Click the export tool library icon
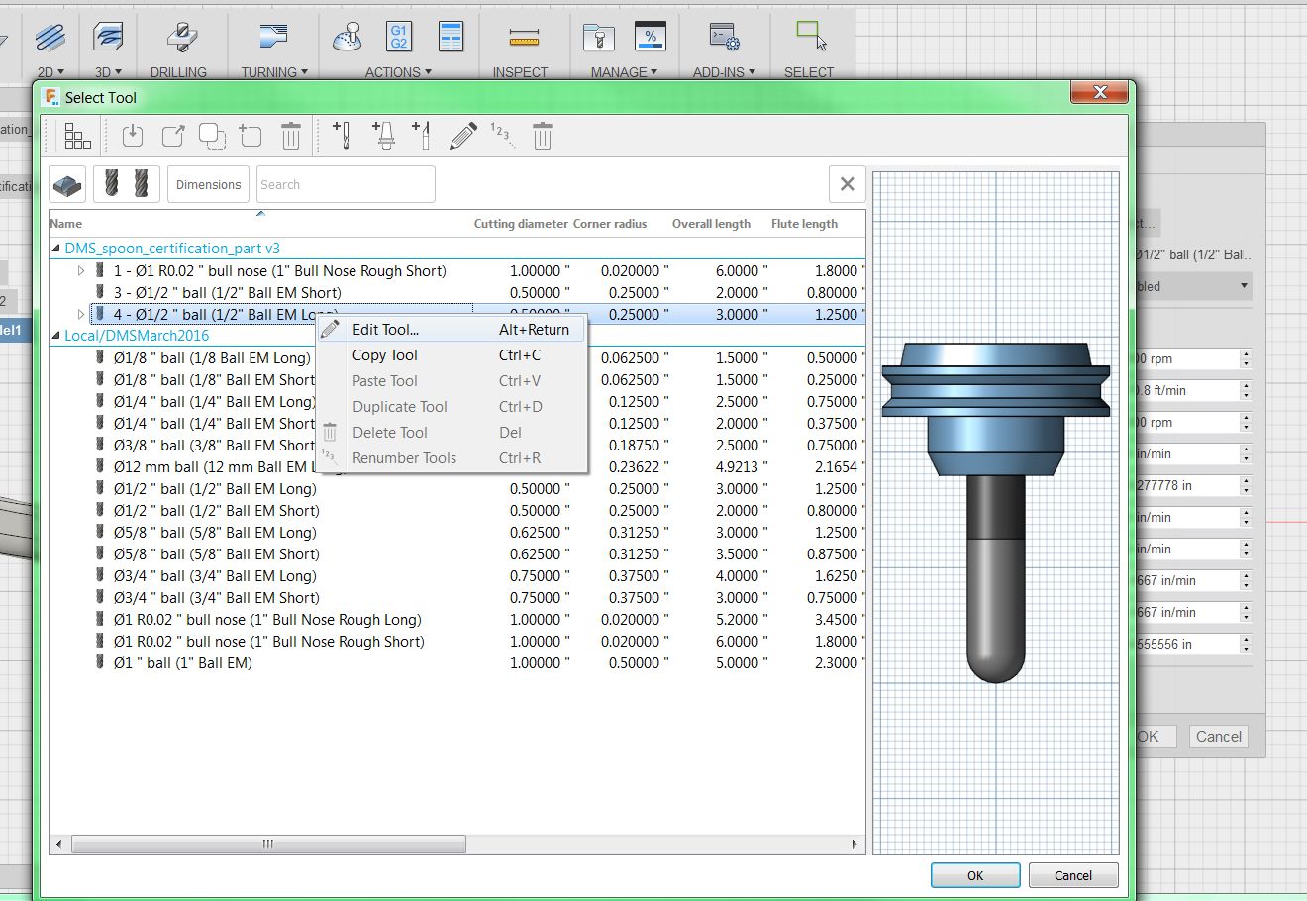This screenshot has width=1307, height=901. tap(173, 136)
